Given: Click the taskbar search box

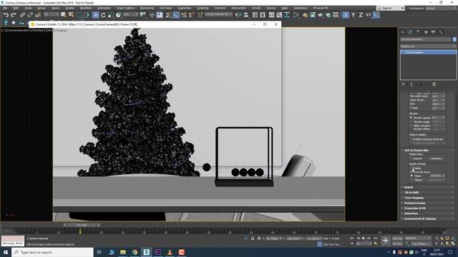Looking at the screenshot, I should (52, 252).
